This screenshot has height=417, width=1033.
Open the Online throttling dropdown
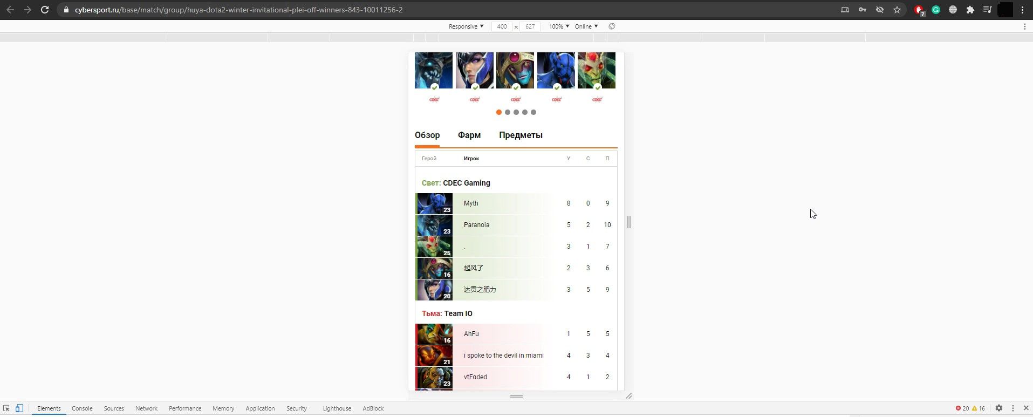586,26
